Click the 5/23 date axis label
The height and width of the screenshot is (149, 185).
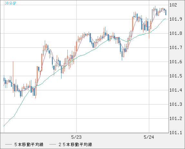(76, 137)
